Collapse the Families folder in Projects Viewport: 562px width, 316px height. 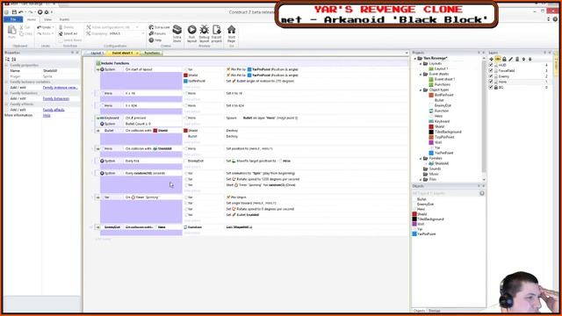[421, 158]
